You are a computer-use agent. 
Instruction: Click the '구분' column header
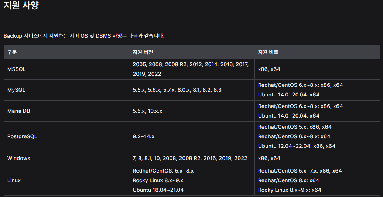pos(12,52)
